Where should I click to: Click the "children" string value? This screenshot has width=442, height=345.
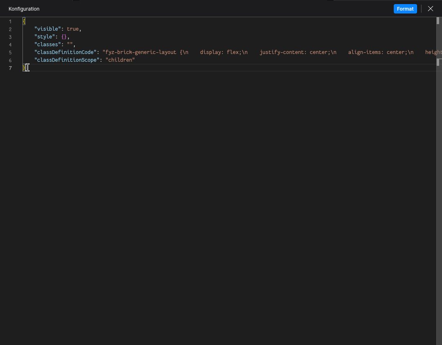(x=121, y=60)
